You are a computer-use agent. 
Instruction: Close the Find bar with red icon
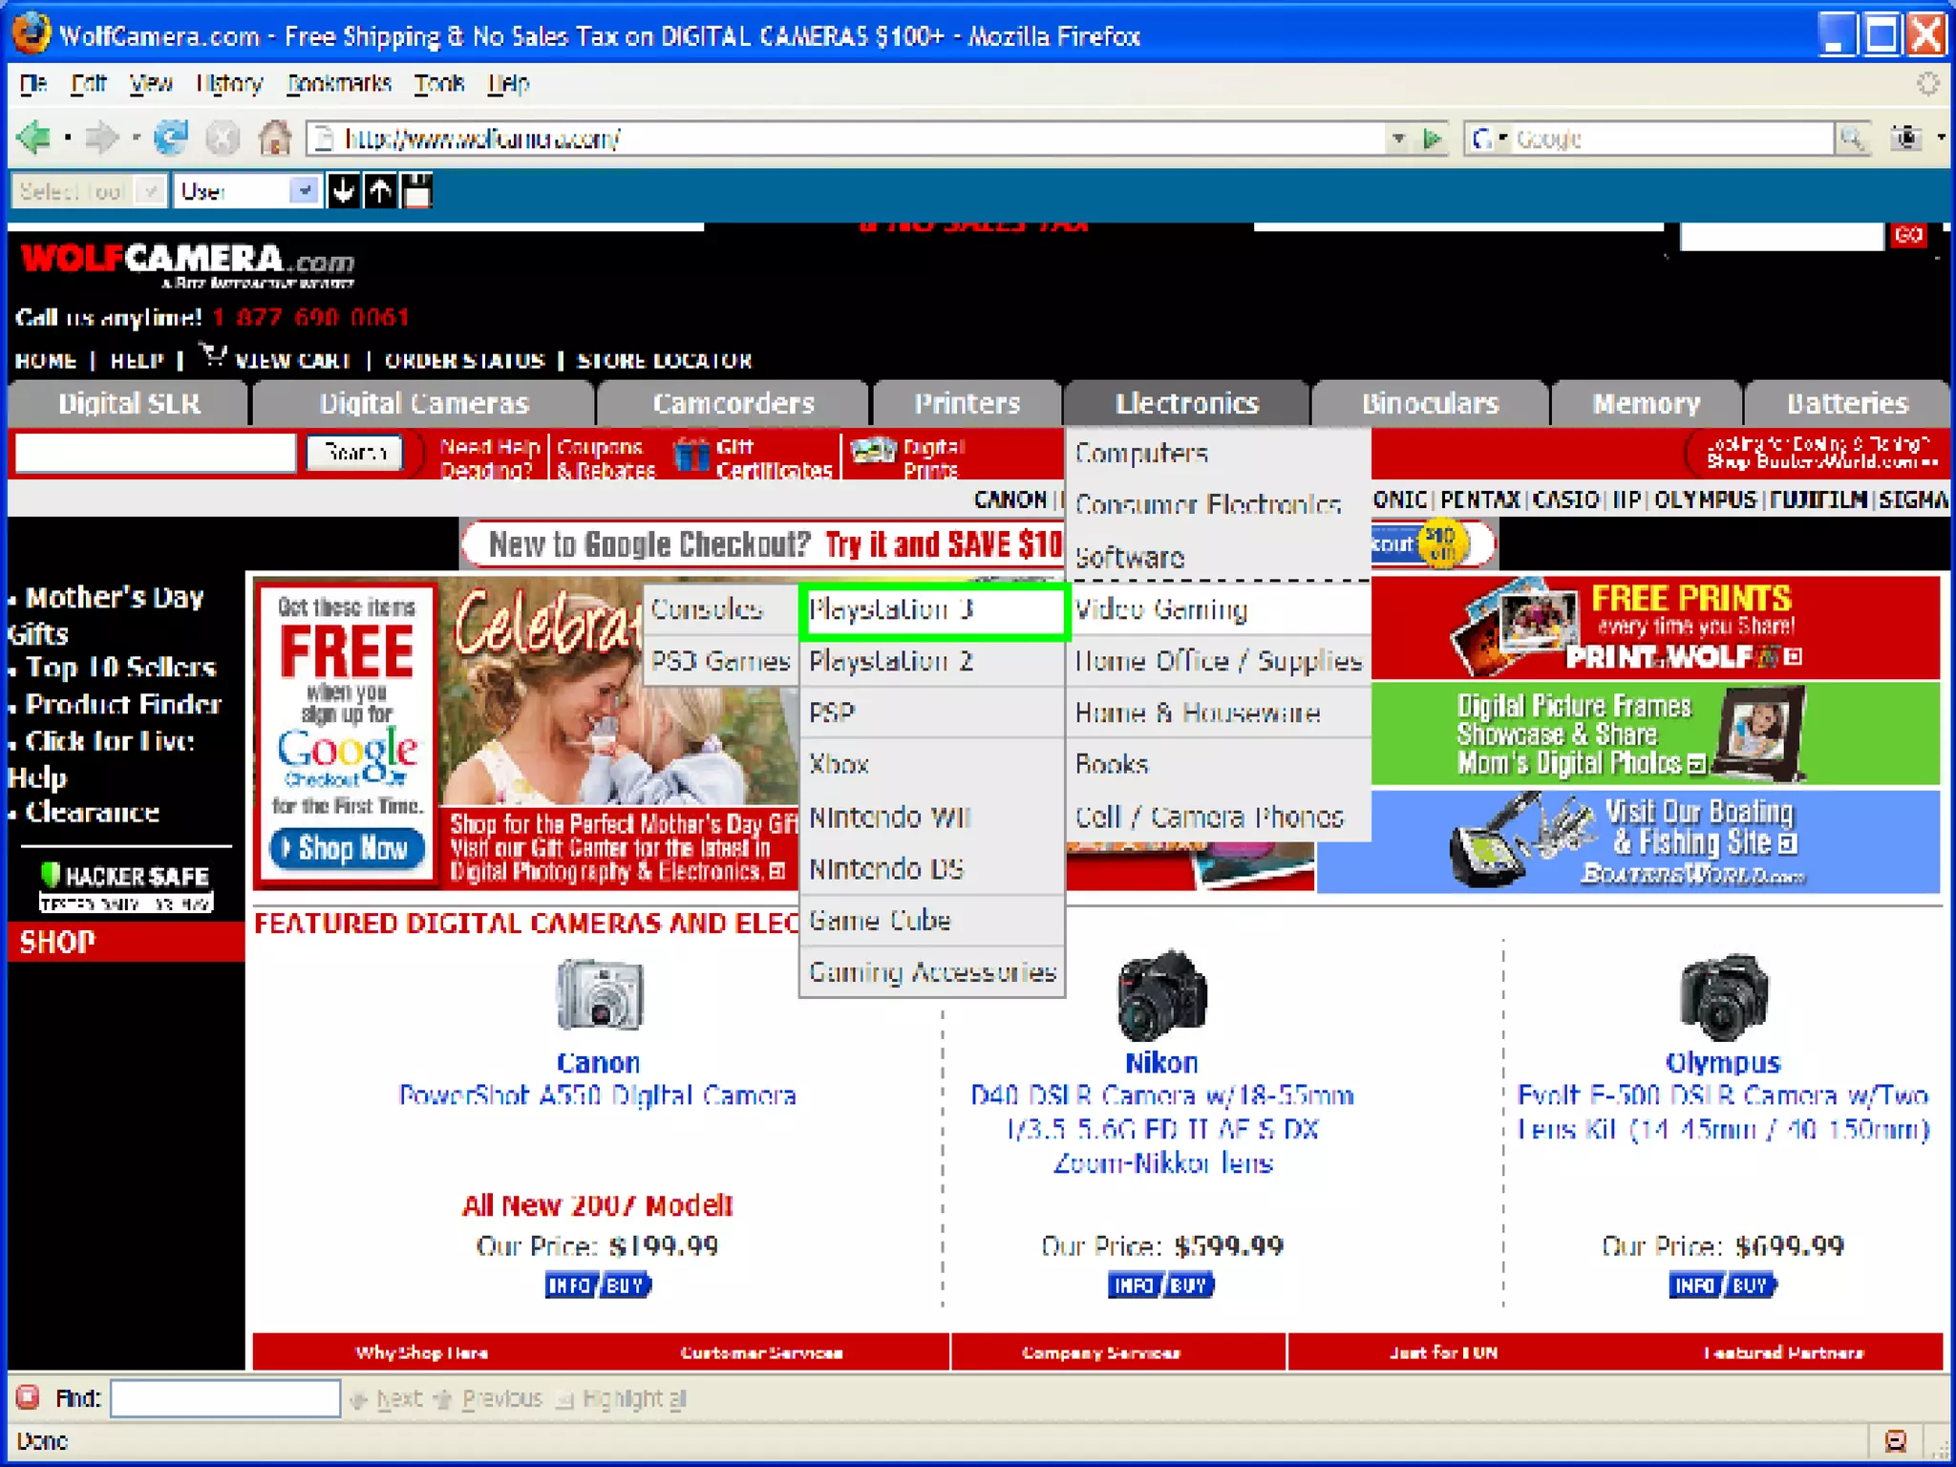click(28, 1398)
